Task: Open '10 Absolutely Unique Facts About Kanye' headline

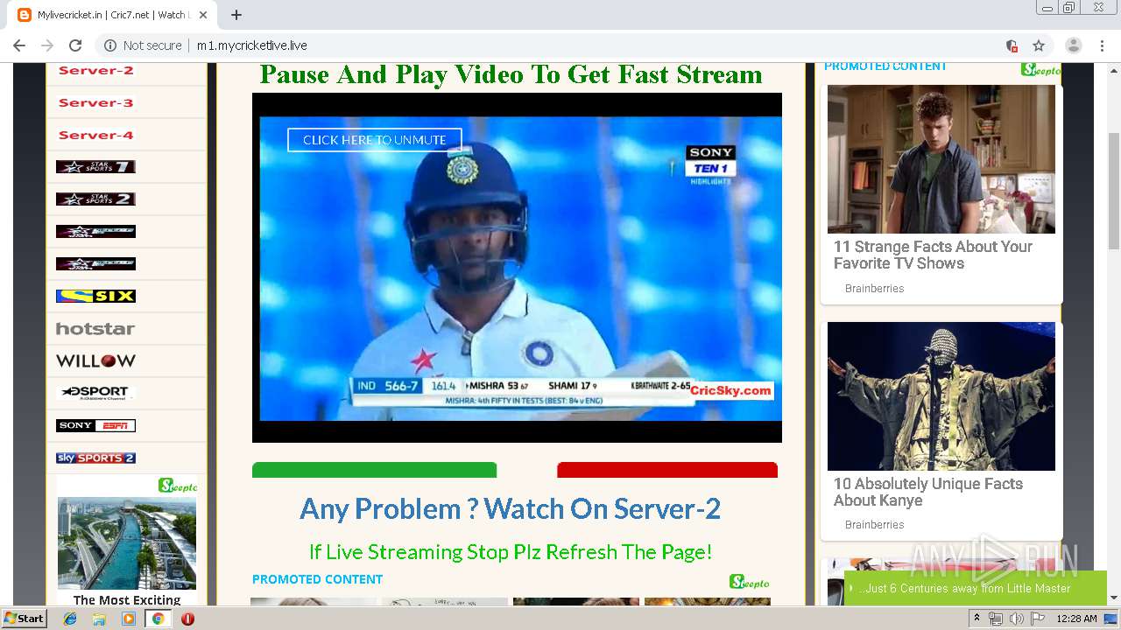Action: pos(928,492)
